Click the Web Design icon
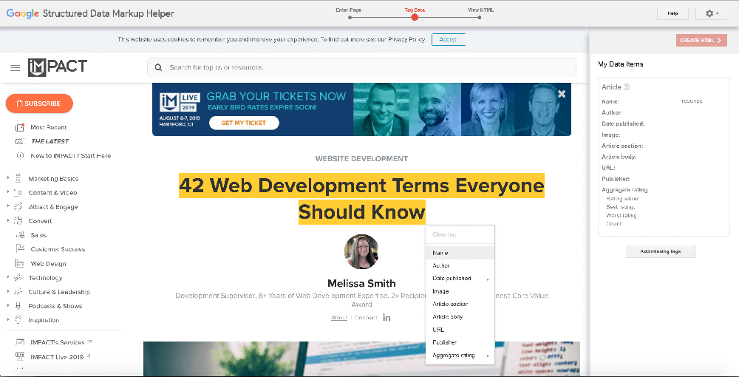 click(20, 263)
